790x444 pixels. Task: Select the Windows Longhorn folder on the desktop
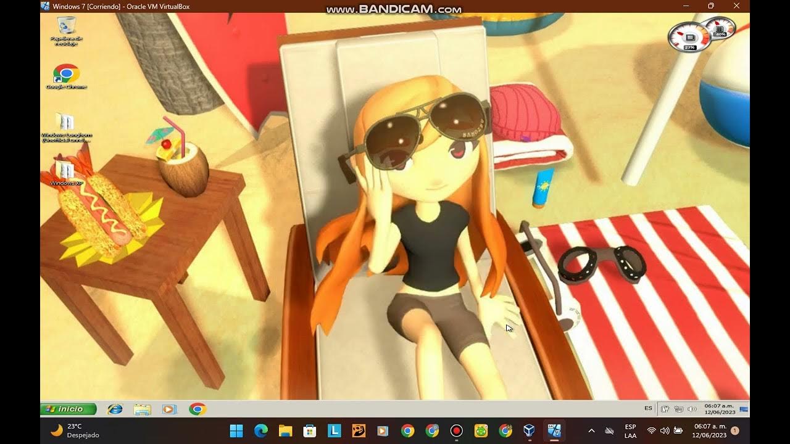tap(66, 128)
